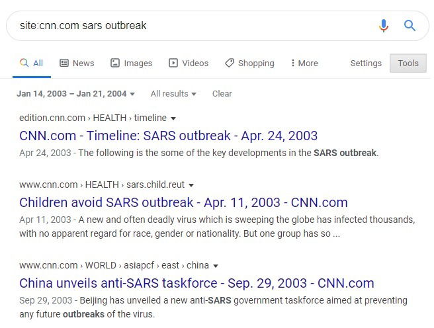Clear the search filters
The image size is (434, 328).
click(x=222, y=94)
